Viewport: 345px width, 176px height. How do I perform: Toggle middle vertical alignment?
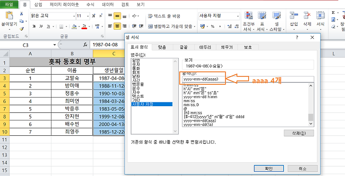[117, 16]
